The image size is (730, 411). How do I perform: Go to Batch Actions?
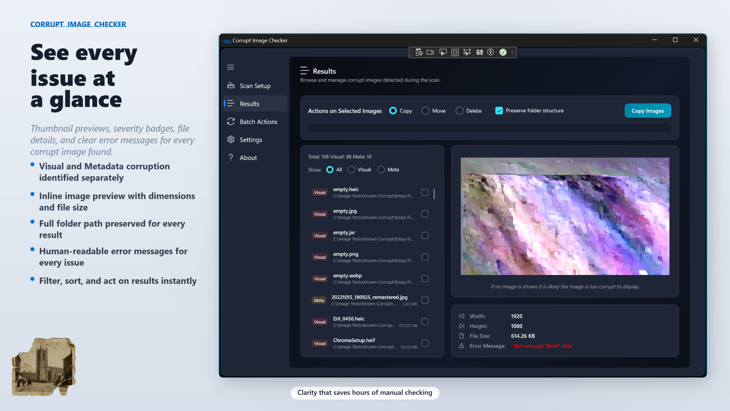pyautogui.click(x=258, y=122)
